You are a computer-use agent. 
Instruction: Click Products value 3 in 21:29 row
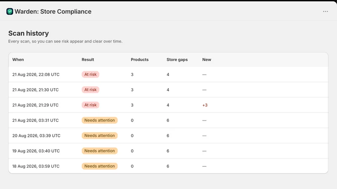click(x=132, y=105)
